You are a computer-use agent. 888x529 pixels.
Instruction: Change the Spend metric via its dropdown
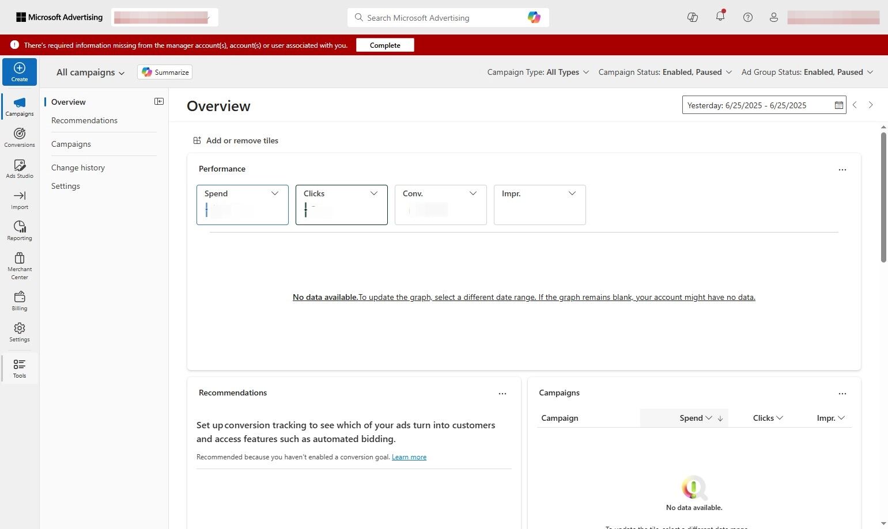275,193
